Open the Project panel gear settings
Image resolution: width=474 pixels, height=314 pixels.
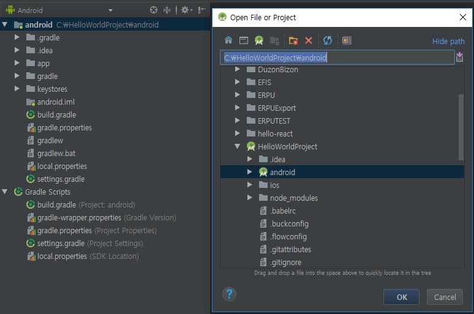tap(187, 10)
